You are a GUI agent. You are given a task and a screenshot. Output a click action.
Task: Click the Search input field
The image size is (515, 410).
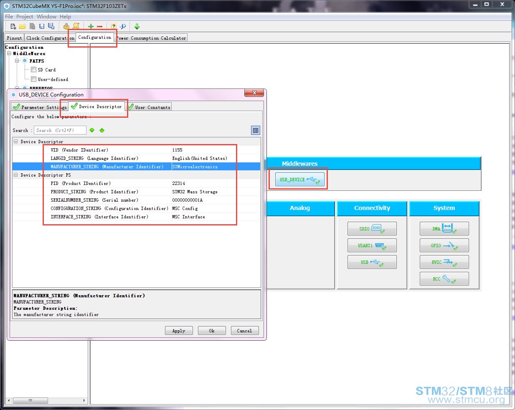[60, 130]
